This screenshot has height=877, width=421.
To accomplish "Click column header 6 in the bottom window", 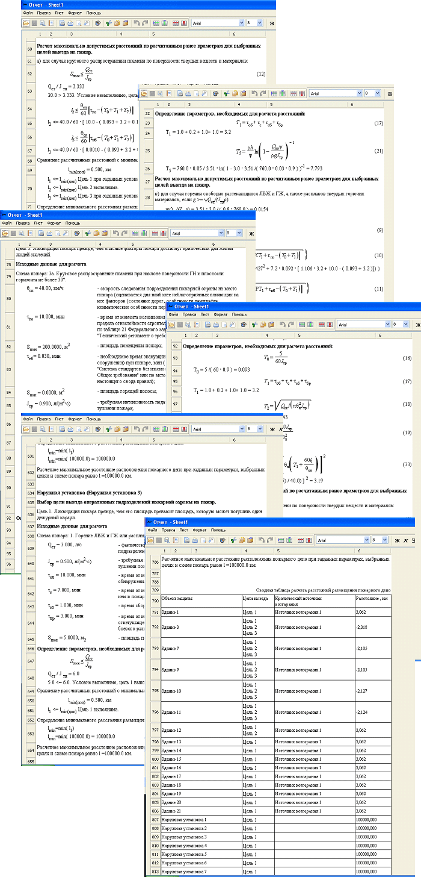I will coord(358,551).
